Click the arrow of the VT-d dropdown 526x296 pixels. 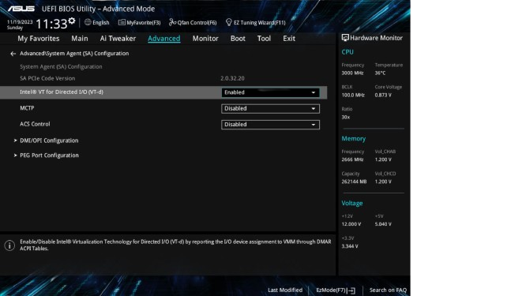click(314, 92)
